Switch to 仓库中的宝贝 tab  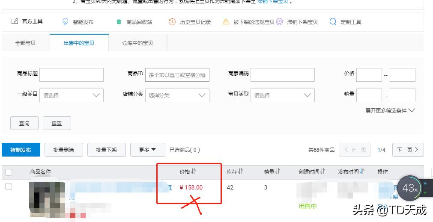tap(137, 43)
